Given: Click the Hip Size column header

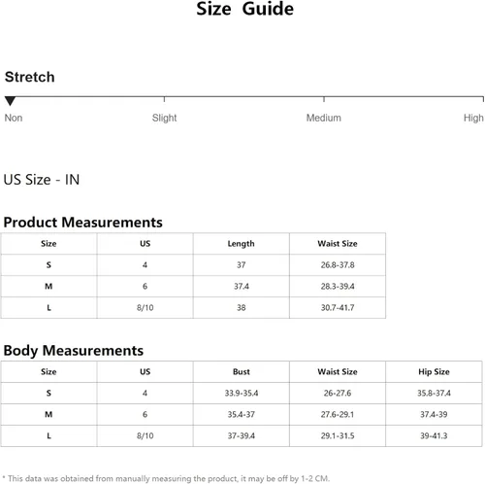Looking at the screenshot, I should [434, 372].
